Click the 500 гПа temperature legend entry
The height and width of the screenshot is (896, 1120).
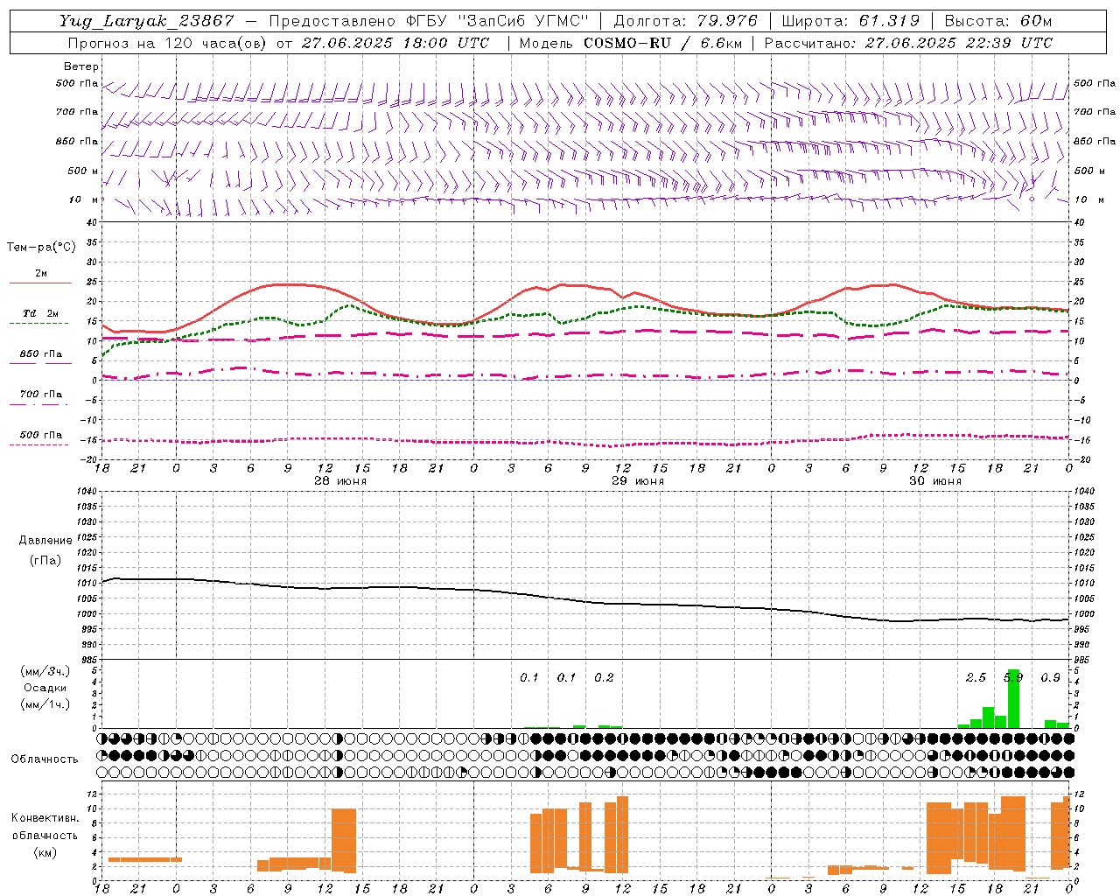click(x=41, y=434)
